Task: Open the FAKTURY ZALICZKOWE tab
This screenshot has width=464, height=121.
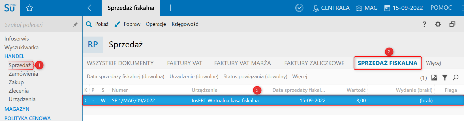Action: coord(314,63)
